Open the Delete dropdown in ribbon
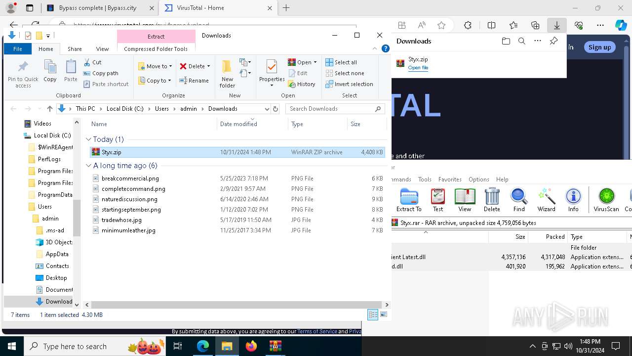The width and height of the screenshot is (632, 356). click(195, 66)
